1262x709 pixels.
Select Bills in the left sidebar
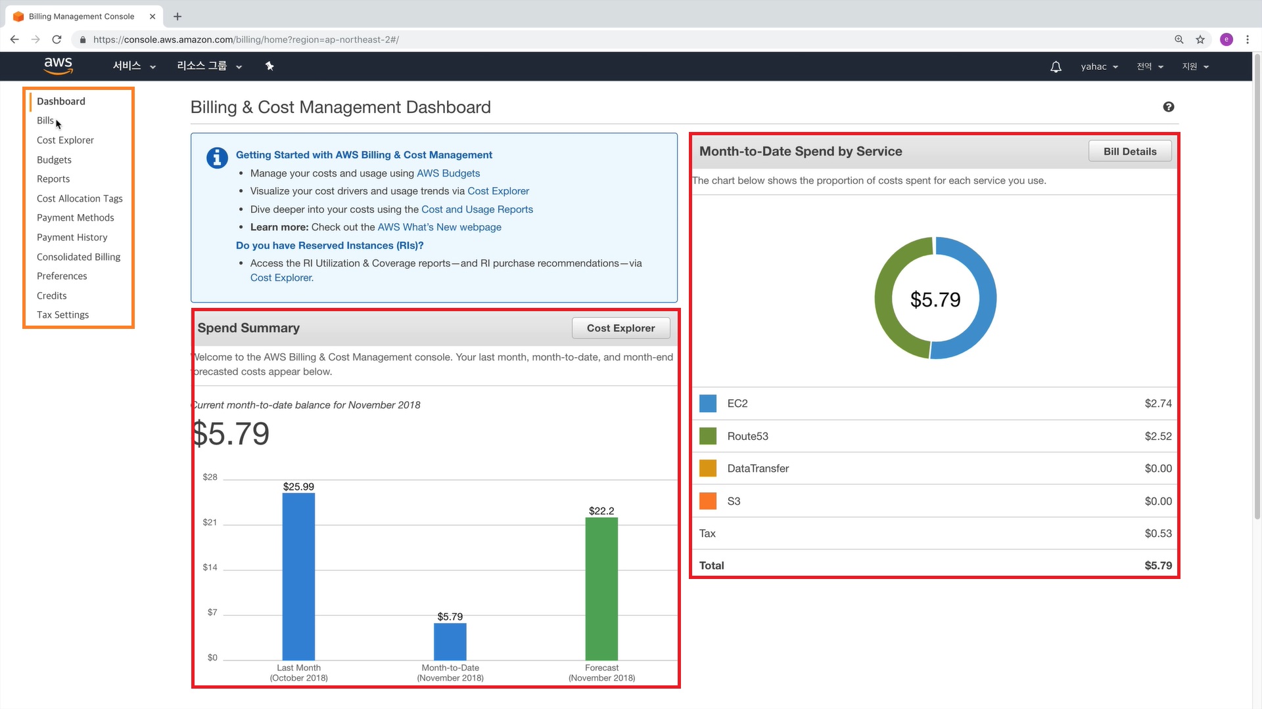coord(45,121)
